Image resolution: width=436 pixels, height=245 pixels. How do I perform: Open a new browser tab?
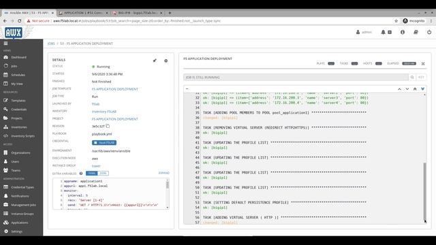[x=170, y=13]
